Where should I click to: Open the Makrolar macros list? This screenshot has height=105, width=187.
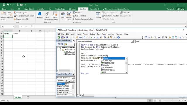pos(10,15)
